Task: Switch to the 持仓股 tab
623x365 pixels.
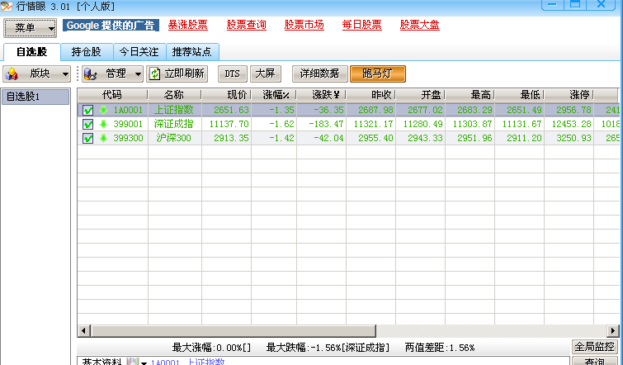Action: (86, 52)
